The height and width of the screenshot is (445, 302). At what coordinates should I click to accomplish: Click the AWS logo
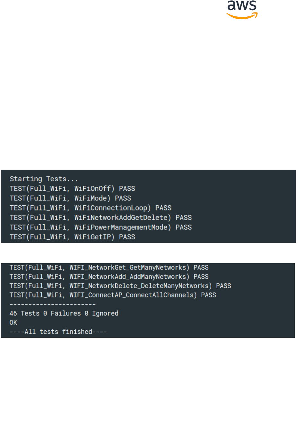[x=242, y=10]
